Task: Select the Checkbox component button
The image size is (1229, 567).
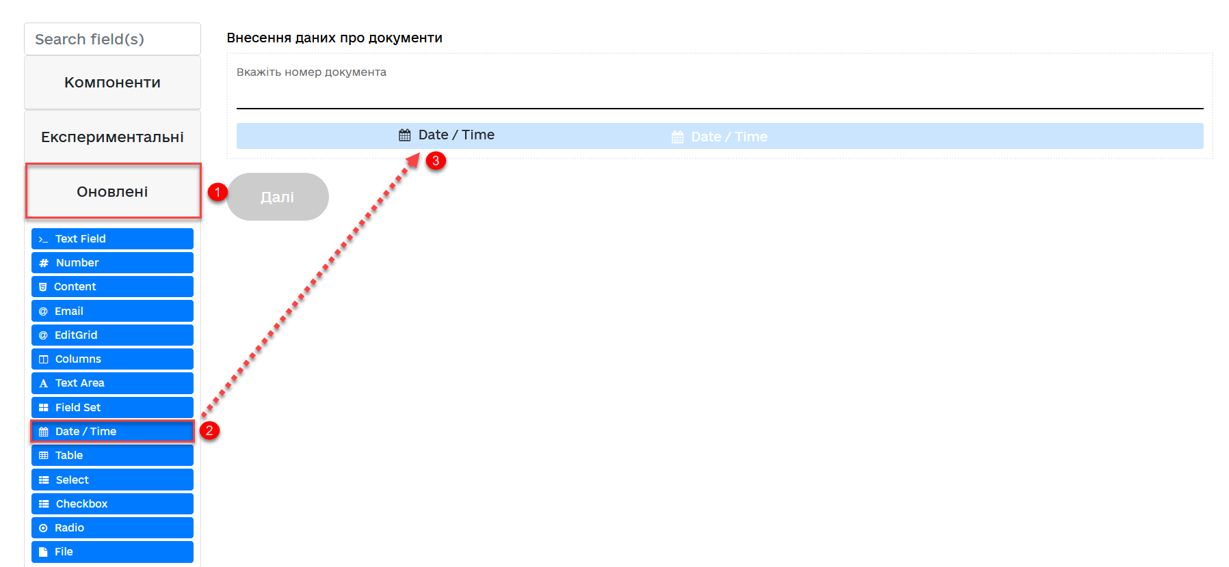Action: (x=112, y=504)
